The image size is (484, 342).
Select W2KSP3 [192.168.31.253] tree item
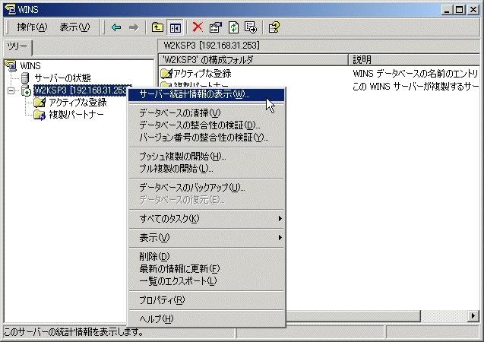coord(81,90)
